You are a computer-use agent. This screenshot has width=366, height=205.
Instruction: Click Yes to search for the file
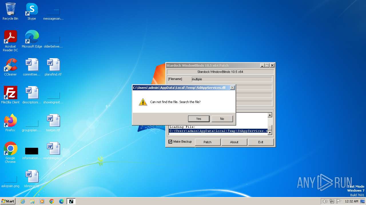point(199,119)
